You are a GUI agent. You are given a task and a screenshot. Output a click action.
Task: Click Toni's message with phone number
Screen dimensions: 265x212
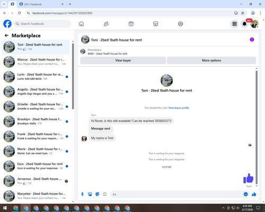point(131,121)
